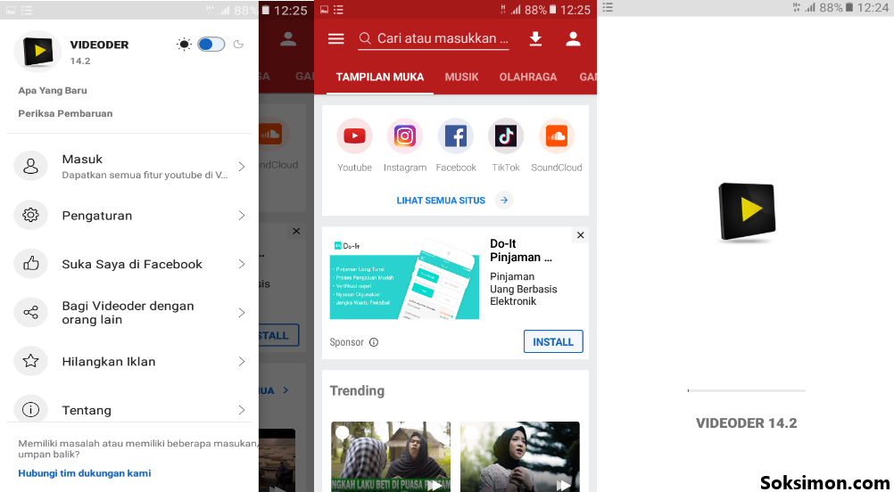Click the Cari atau masukkan search field
This screenshot has width=894, height=492.
point(434,38)
